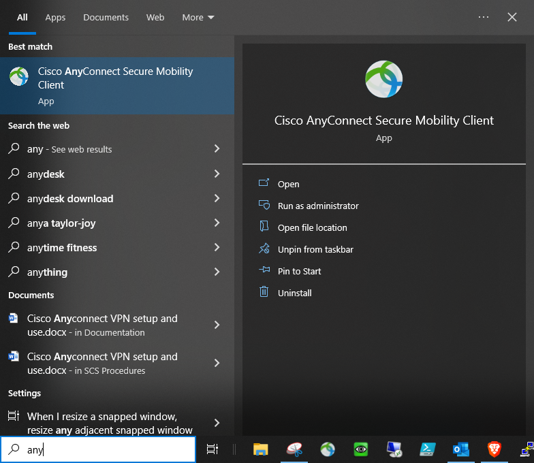534x463 pixels.
Task: Open Snipping Tool from the taskbar
Action: [x=294, y=449]
